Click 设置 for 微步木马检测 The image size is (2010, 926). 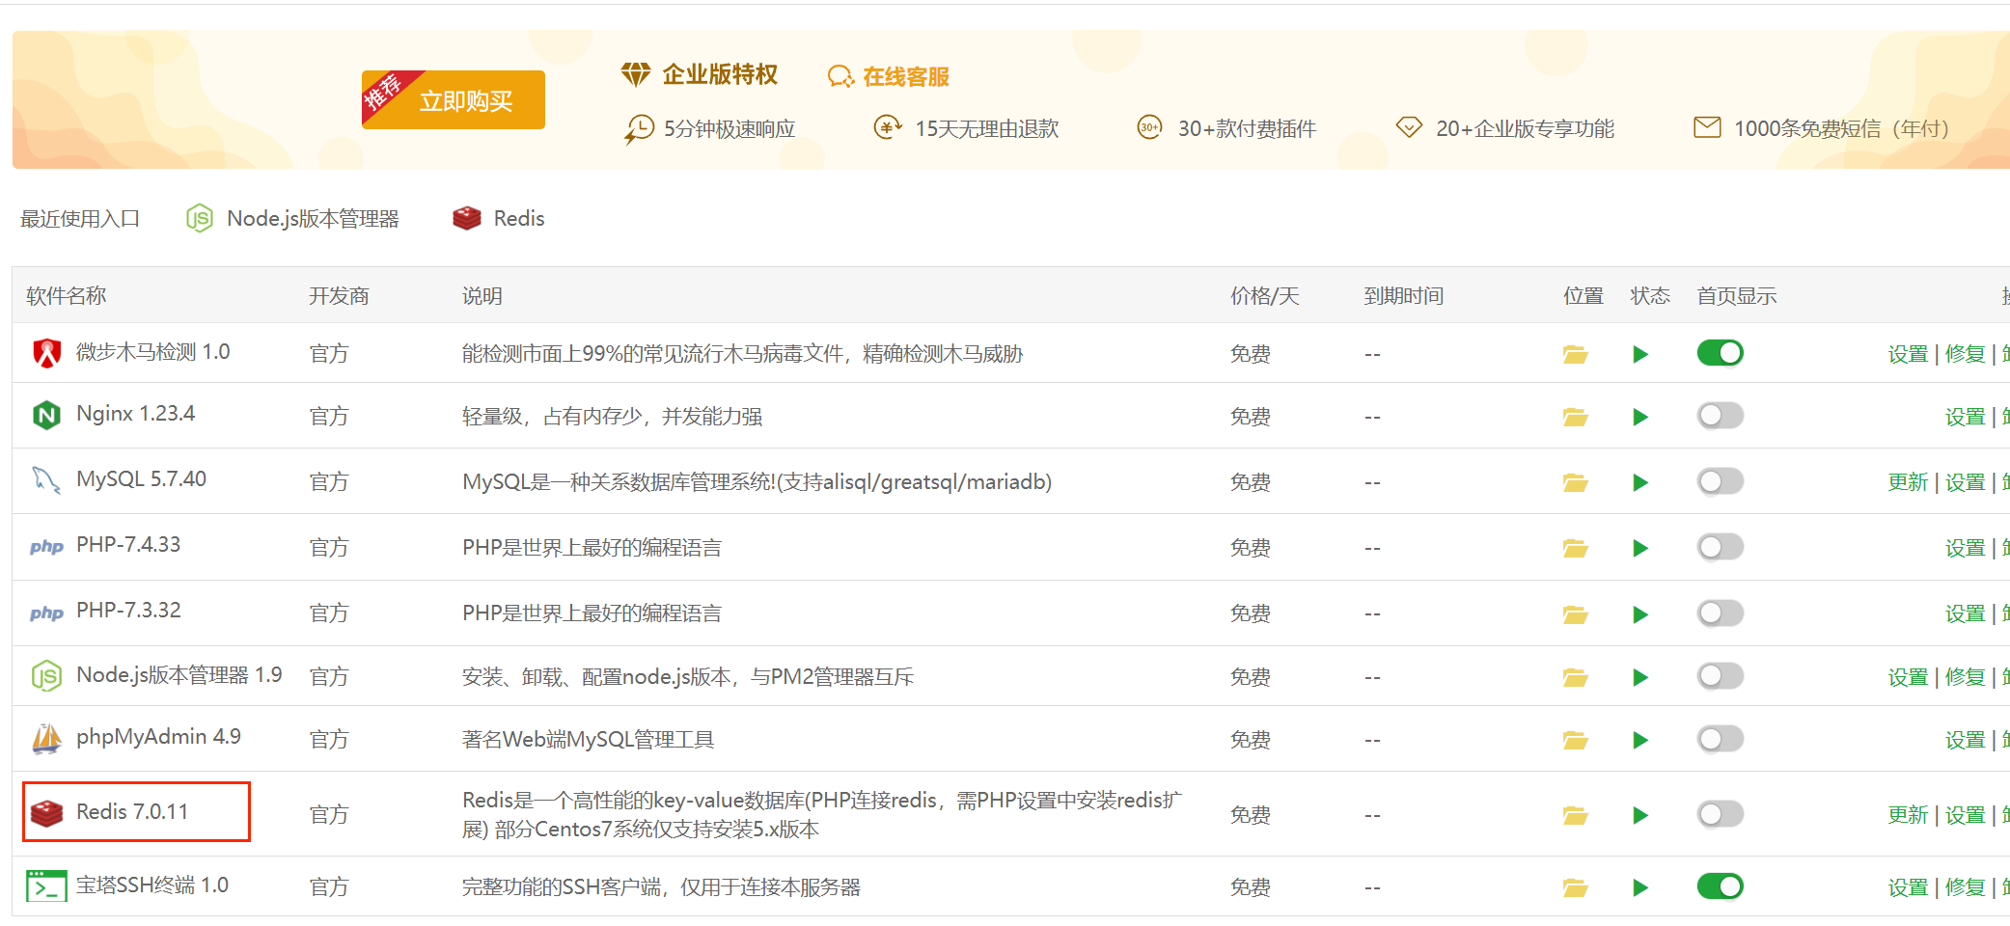click(x=1908, y=354)
